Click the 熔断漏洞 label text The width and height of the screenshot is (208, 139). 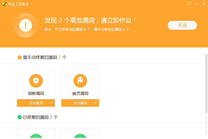click(36, 93)
